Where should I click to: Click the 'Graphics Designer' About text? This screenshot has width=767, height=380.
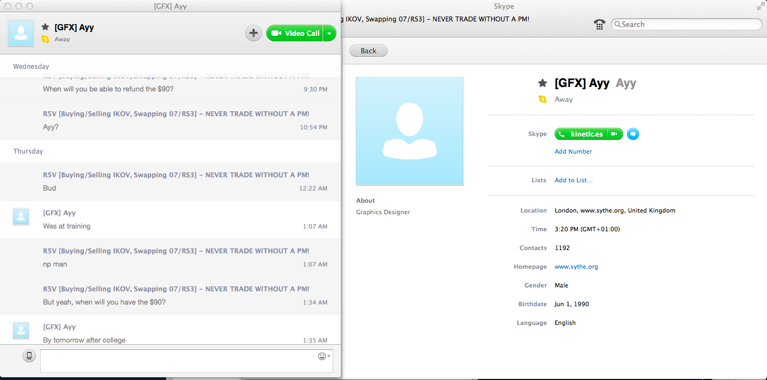coord(383,212)
